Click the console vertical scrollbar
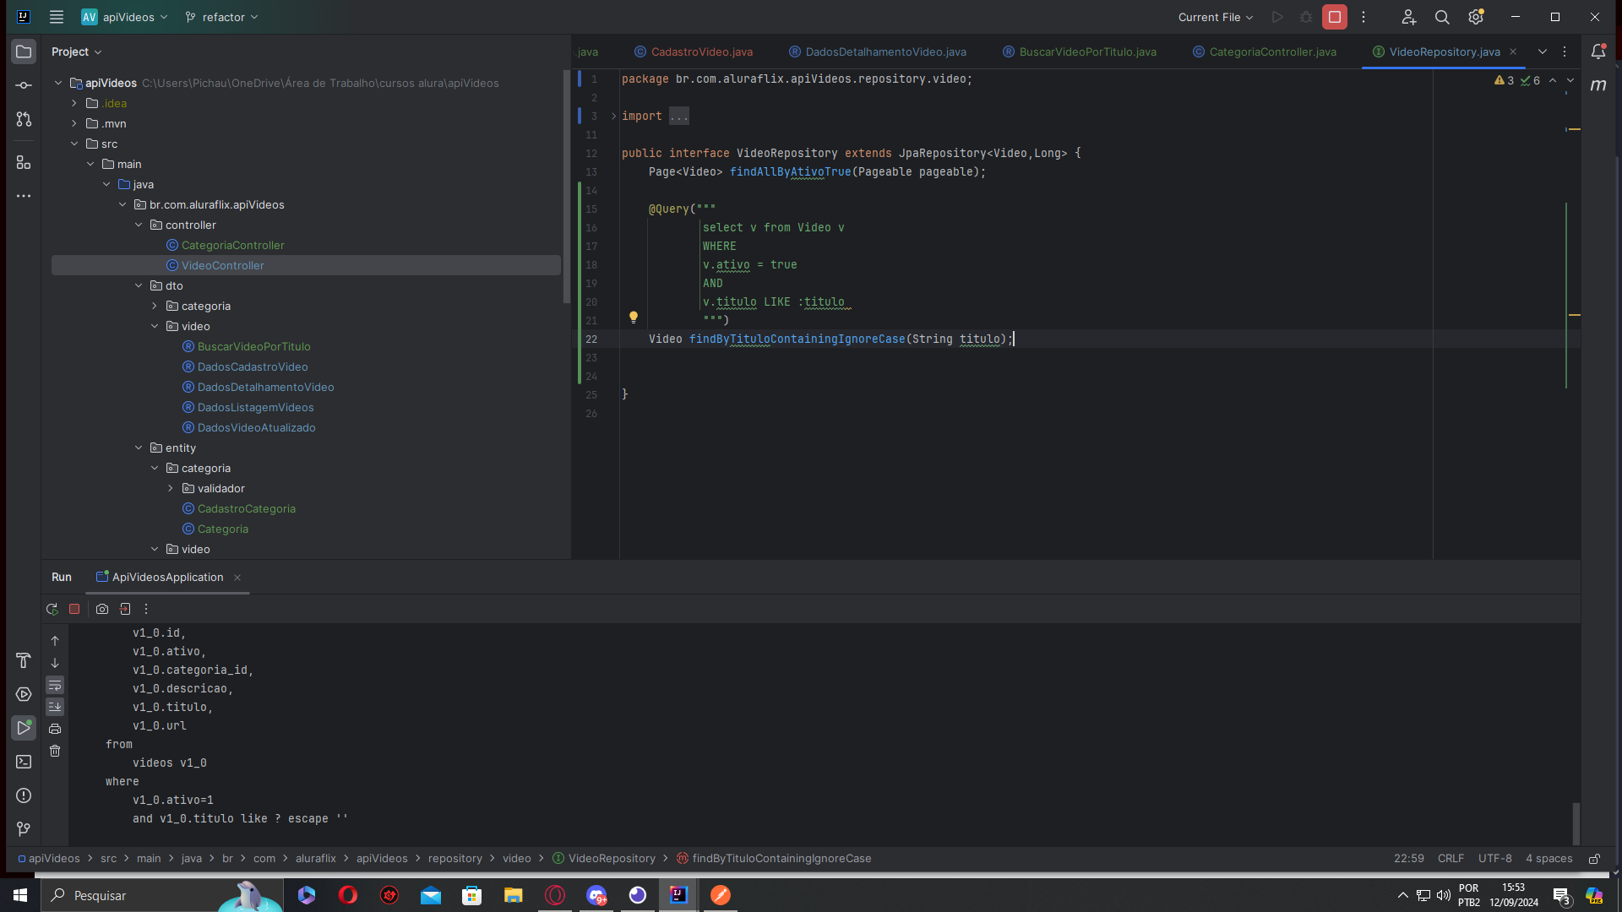The width and height of the screenshot is (1622, 912). click(1576, 823)
